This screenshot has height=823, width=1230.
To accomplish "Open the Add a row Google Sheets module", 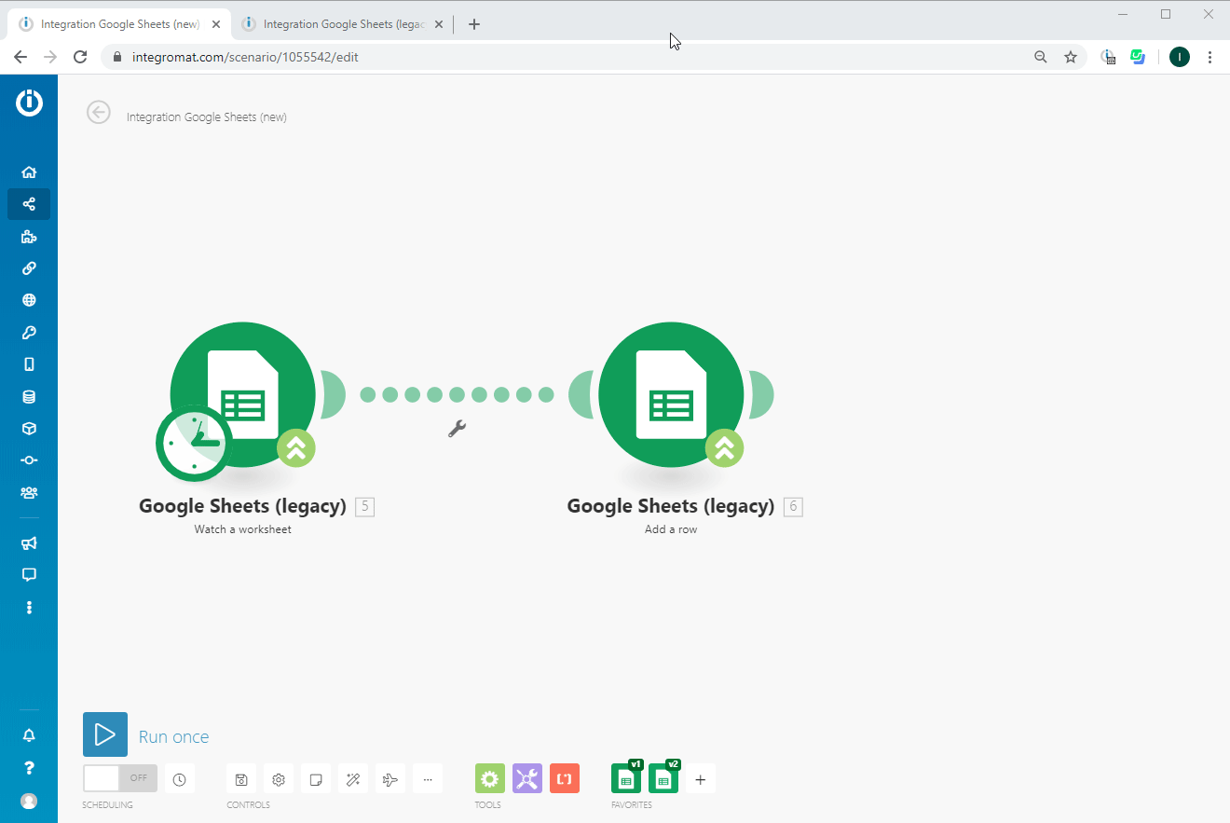I will 672,394.
